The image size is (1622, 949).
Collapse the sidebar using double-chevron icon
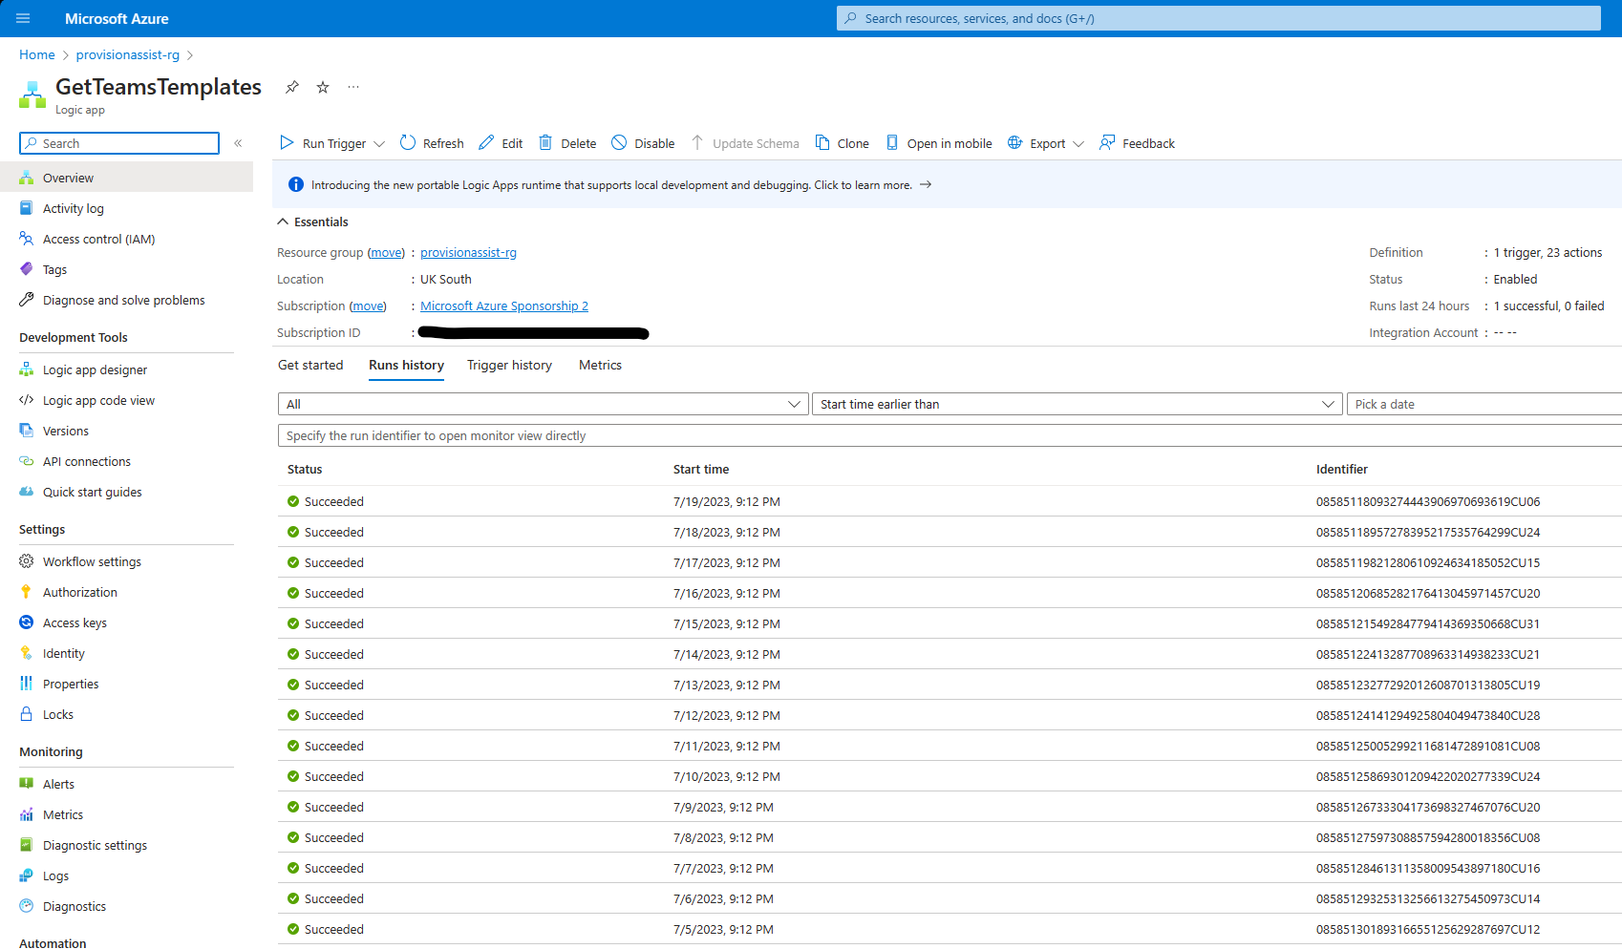click(x=238, y=143)
